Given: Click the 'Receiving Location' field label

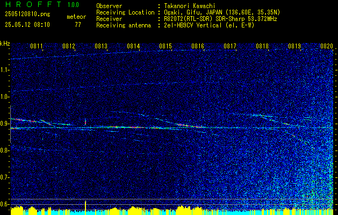Looking at the screenshot, I should (125, 12).
